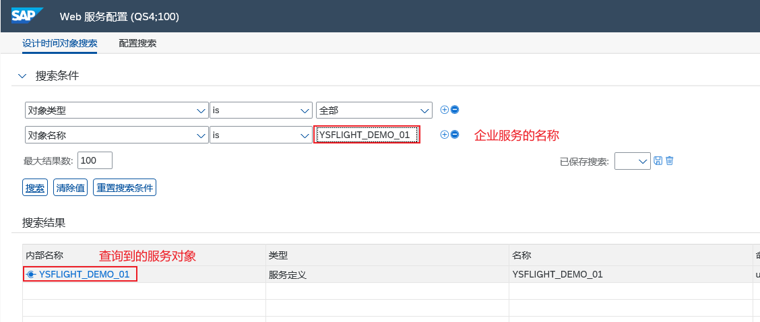Click service icon beside YSFLIGHT_DEMO_01 result
Viewport: 760px width, 322px height.
(31, 274)
